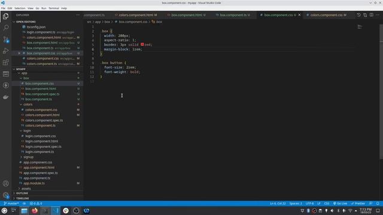Open the Edit menu
This screenshot has height=215, width=383.
pos(10,8)
